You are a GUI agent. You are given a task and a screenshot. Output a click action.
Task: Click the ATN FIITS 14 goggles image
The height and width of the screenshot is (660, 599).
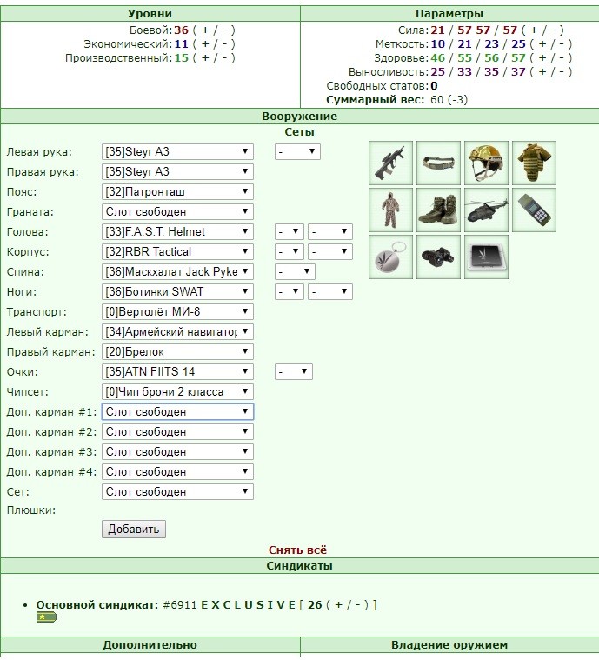[x=438, y=257]
